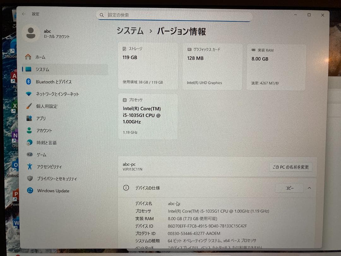Select システム in the sidebar

[65, 69]
